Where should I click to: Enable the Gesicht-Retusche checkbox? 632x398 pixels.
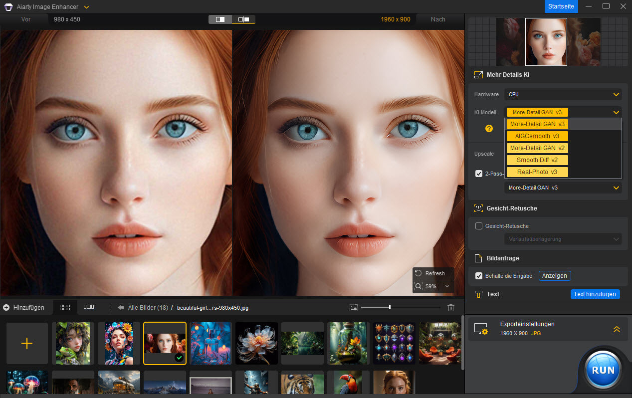480,226
